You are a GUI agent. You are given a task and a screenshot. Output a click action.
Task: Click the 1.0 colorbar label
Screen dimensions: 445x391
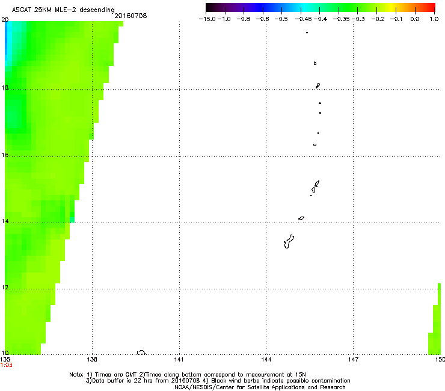click(434, 19)
